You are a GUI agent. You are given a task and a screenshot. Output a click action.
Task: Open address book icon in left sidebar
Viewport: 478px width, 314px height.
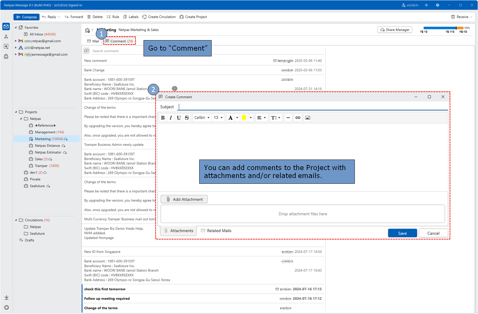coord(6,46)
